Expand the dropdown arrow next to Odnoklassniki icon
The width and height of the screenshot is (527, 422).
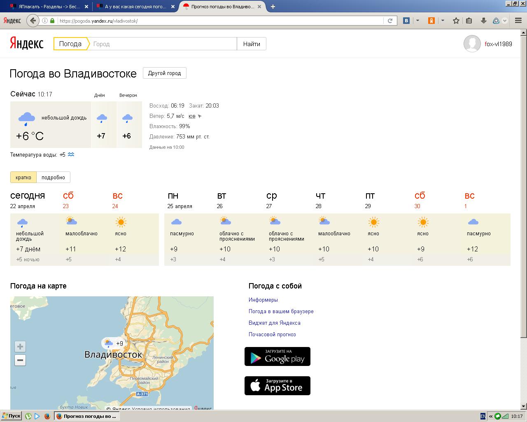[x=443, y=21]
